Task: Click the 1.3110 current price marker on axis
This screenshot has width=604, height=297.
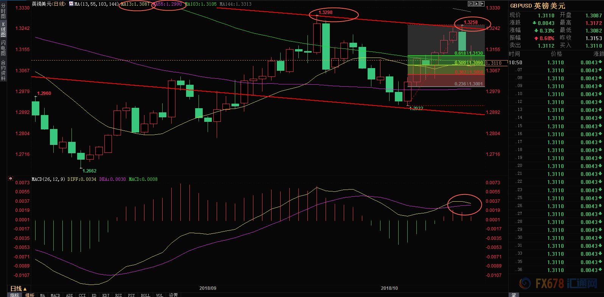Action: point(496,63)
